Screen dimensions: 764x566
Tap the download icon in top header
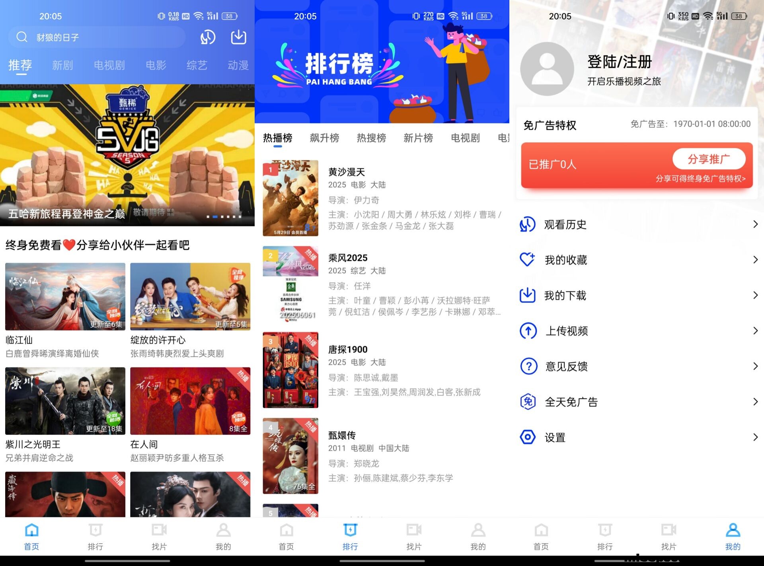[x=238, y=37]
